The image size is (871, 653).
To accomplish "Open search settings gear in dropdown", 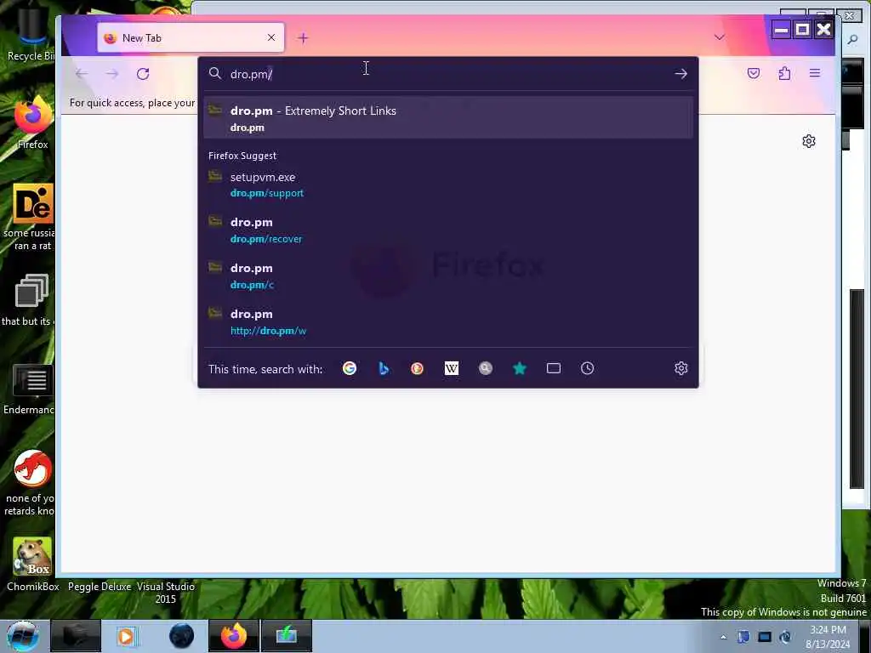I will pyautogui.click(x=681, y=368).
